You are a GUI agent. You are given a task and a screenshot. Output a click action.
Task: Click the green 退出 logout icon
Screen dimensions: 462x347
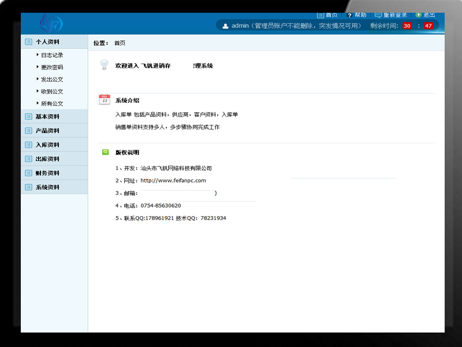419,15
